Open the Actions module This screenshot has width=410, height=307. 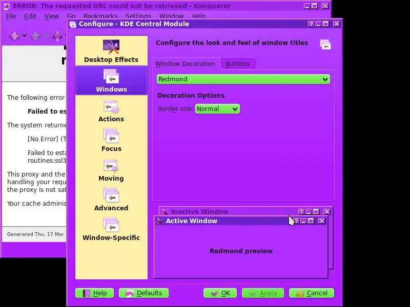point(111,111)
